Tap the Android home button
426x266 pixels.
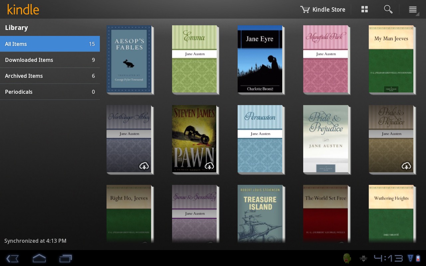39,258
